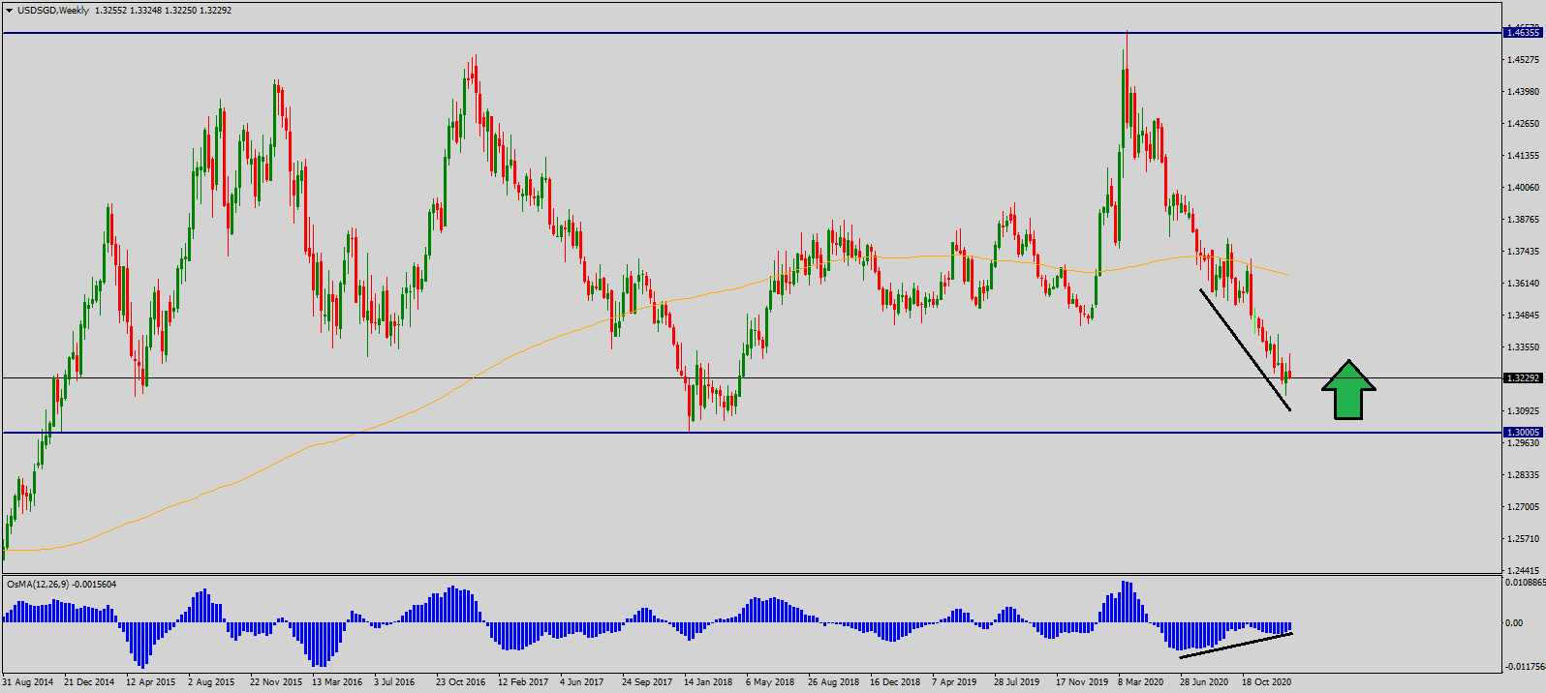Click the 23 Oct 2016 date label
This screenshot has height=693, width=1546.
point(460,682)
